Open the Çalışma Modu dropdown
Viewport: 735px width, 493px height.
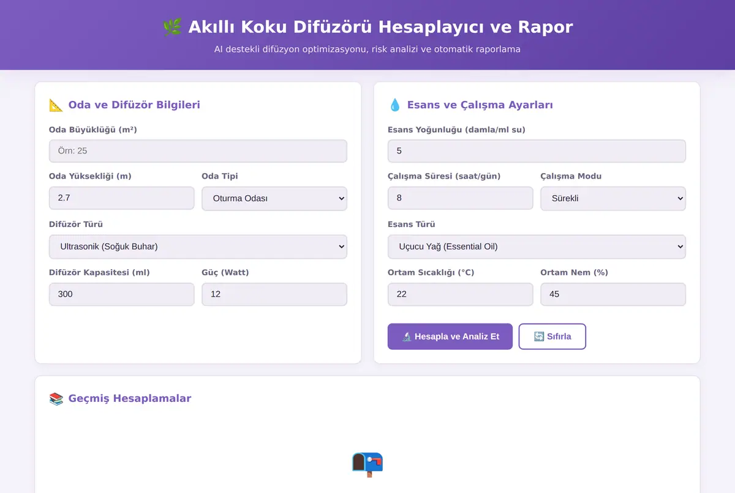pyautogui.click(x=613, y=198)
